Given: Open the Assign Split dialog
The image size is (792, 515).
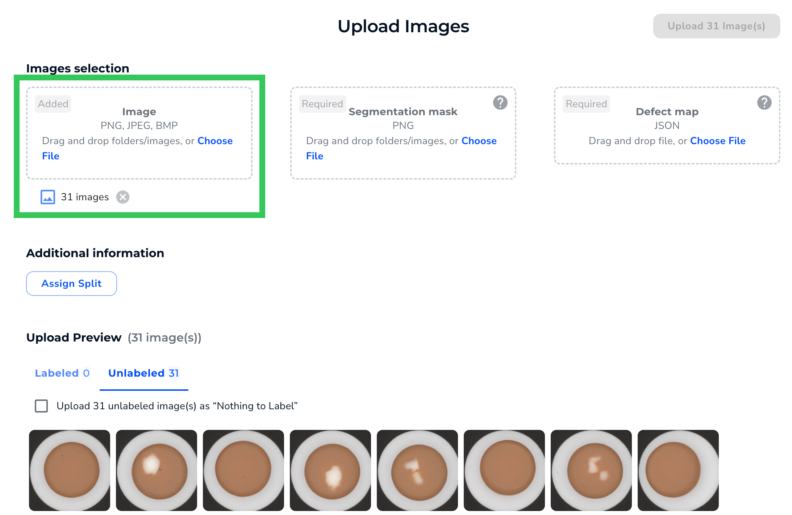Looking at the screenshot, I should pos(71,283).
